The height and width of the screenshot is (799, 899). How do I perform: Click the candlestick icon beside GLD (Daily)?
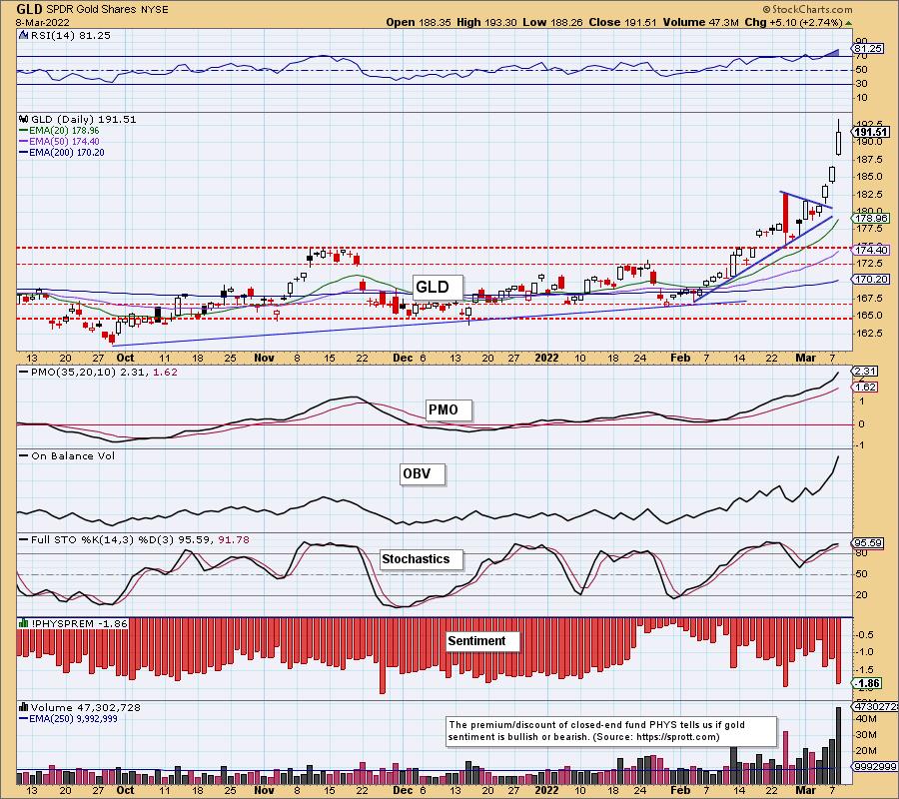(24, 119)
